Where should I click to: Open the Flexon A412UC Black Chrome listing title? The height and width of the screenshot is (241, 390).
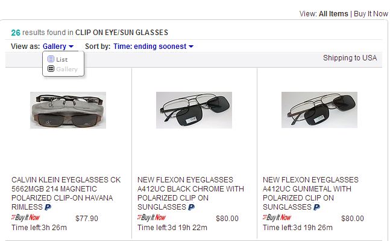[190, 193]
